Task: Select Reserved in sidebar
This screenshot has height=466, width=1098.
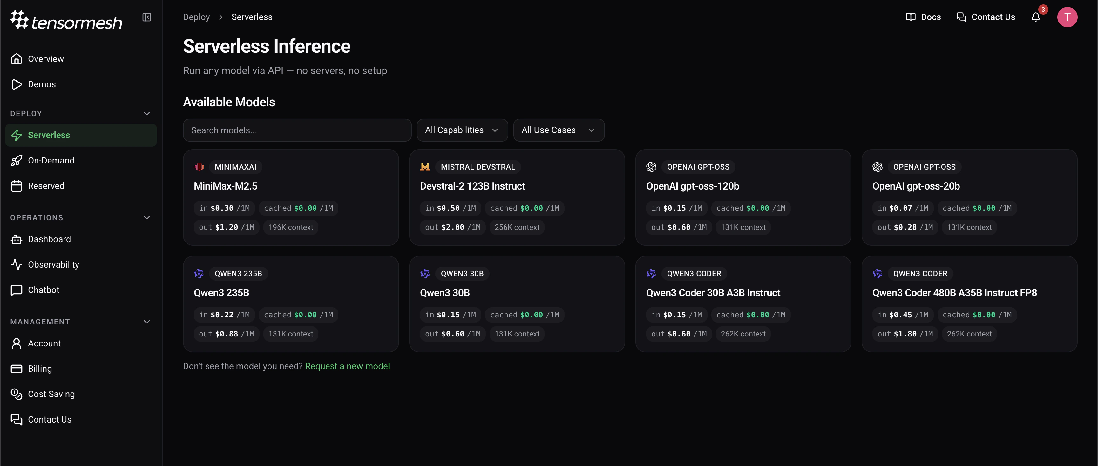Action: pos(81,186)
